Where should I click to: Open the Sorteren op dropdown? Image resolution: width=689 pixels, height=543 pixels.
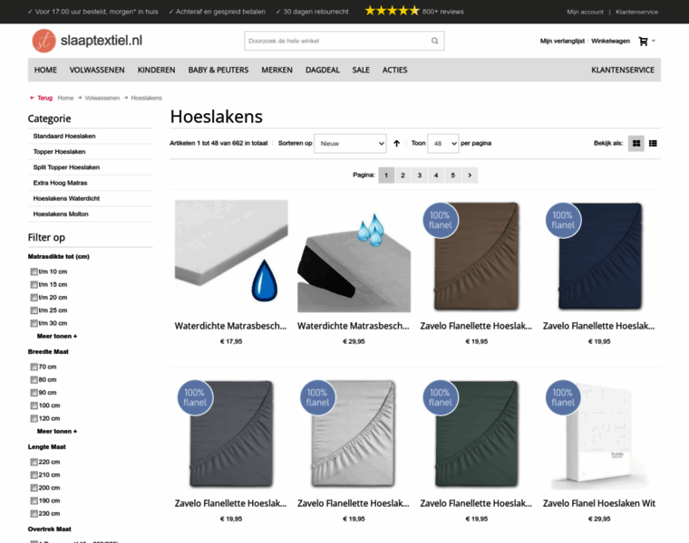tap(350, 143)
